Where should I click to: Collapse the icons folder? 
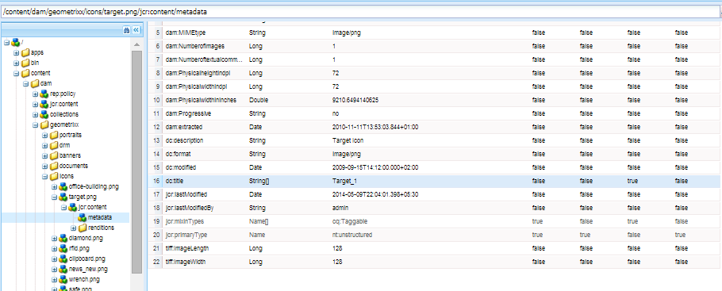coord(45,176)
